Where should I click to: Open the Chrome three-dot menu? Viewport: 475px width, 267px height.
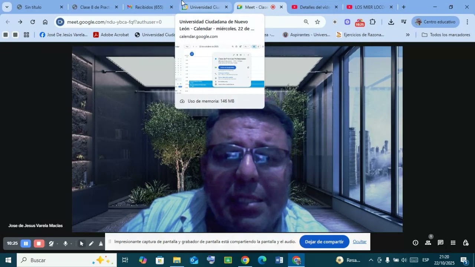467,22
